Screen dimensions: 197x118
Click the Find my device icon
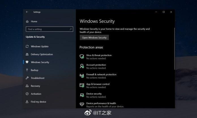(x=27, y=102)
